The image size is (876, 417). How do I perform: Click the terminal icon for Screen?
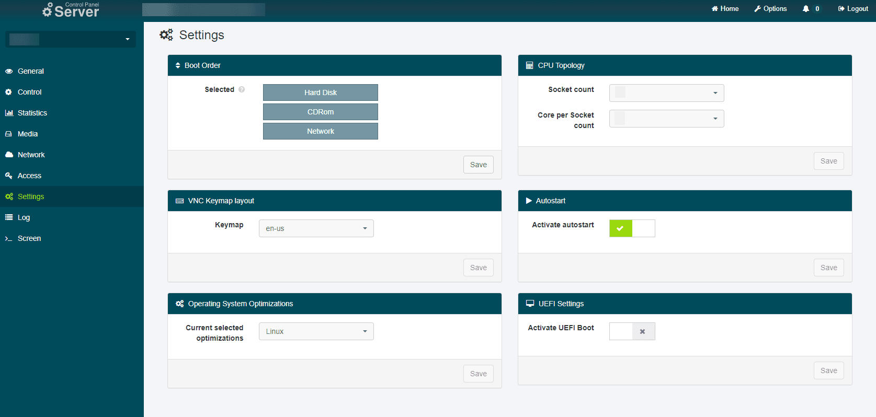(9, 238)
